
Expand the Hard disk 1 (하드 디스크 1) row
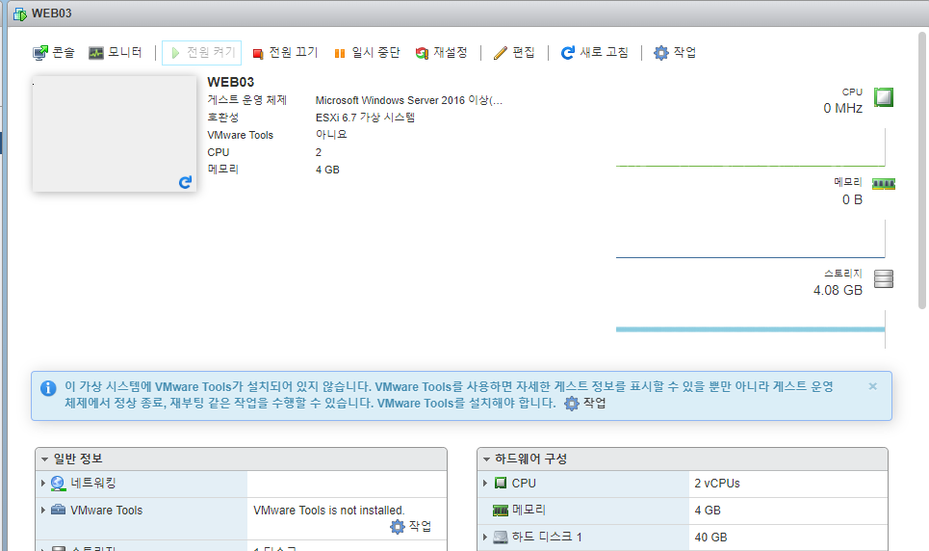(x=485, y=537)
